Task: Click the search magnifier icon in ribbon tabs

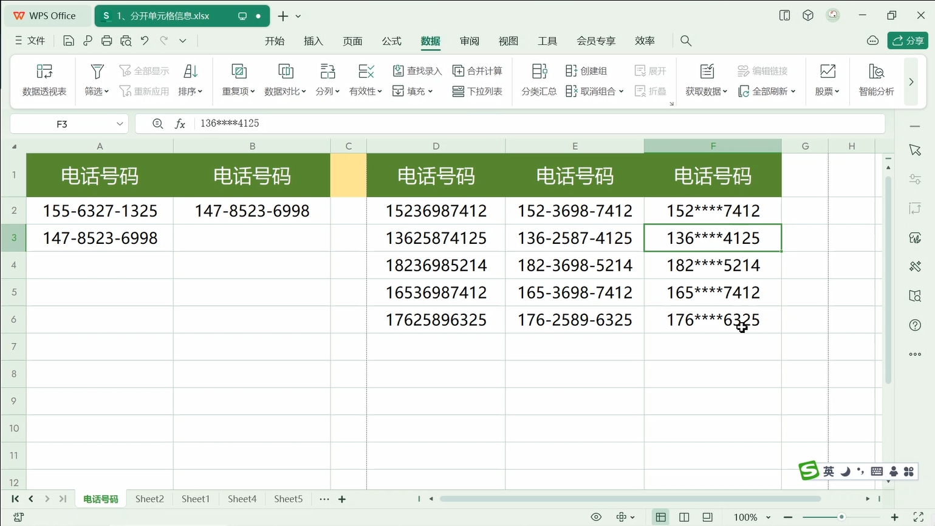Action: (686, 41)
